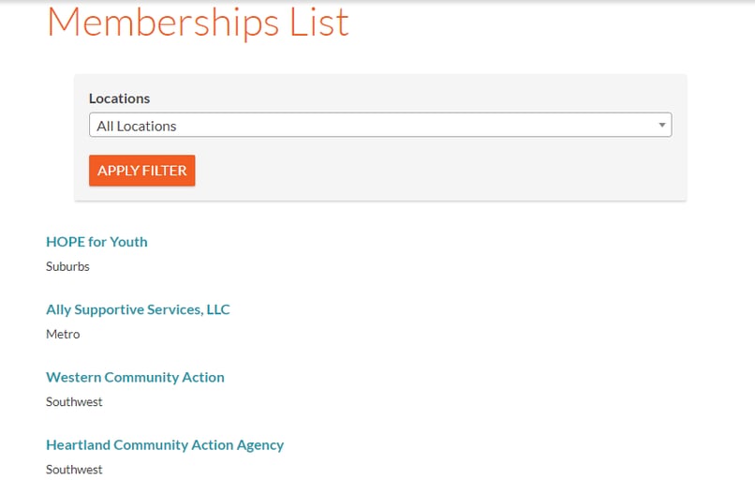755x480 pixels.
Task: Click the Metro text under Ally Supportive Services
Action: tap(63, 335)
